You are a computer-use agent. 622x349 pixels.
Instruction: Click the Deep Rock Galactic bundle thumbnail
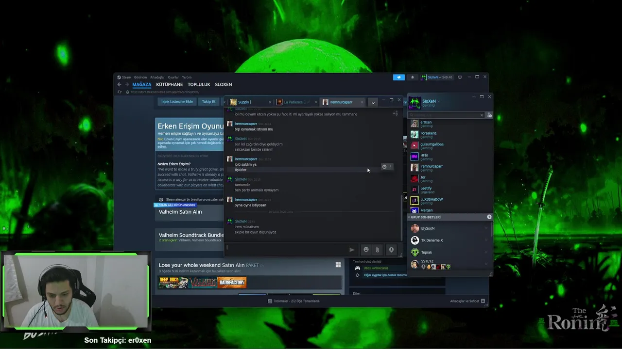[173, 282]
